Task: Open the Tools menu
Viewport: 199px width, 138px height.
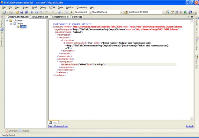Action: pyautogui.click(x=61, y=7)
